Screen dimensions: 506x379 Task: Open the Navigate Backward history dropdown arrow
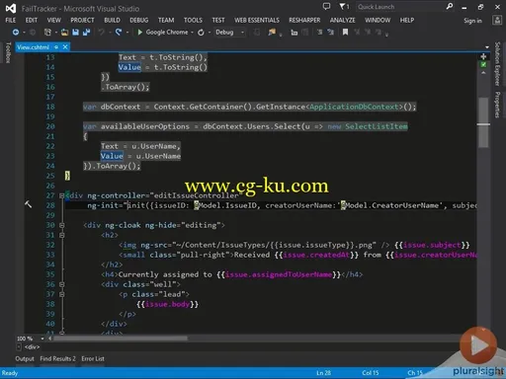[x=24, y=33]
